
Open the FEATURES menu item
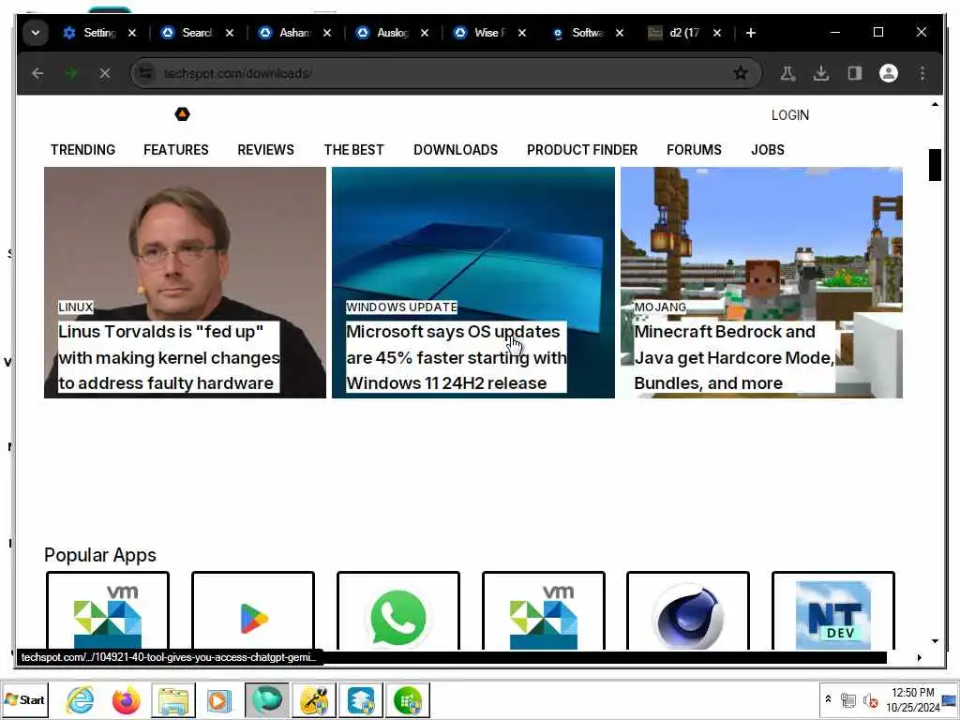pos(175,150)
